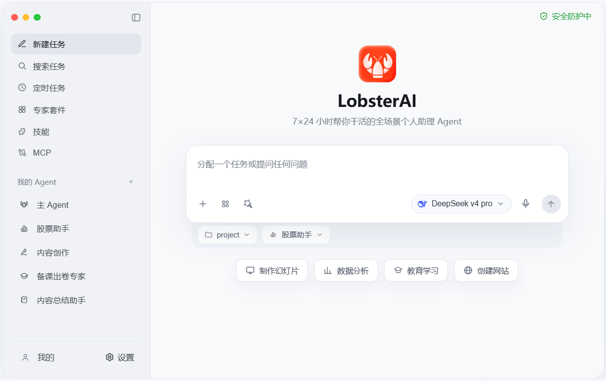This screenshot has height=381, width=606.
Task: Click the graduation cap icon beside 备课出卷专家
Action: [x=24, y=276]
